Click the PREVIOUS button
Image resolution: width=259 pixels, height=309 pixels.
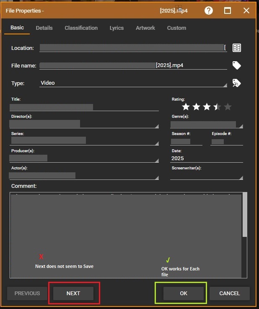(27, 293)
